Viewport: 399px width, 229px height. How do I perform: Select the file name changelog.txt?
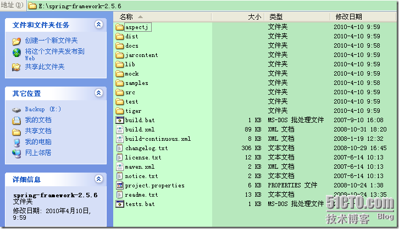click(x=147, y=148)
